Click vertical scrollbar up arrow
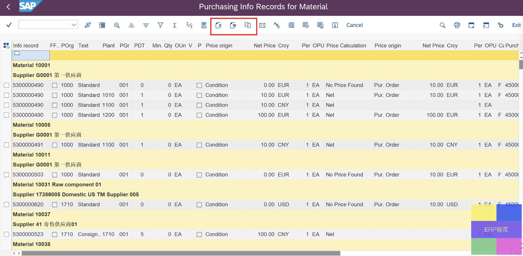This screenshot has height=256, width=523. 521,53
